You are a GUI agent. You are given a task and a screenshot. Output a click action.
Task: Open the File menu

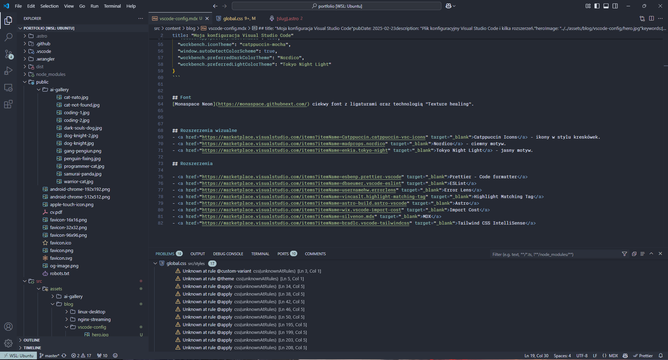(x=18, y=6)
